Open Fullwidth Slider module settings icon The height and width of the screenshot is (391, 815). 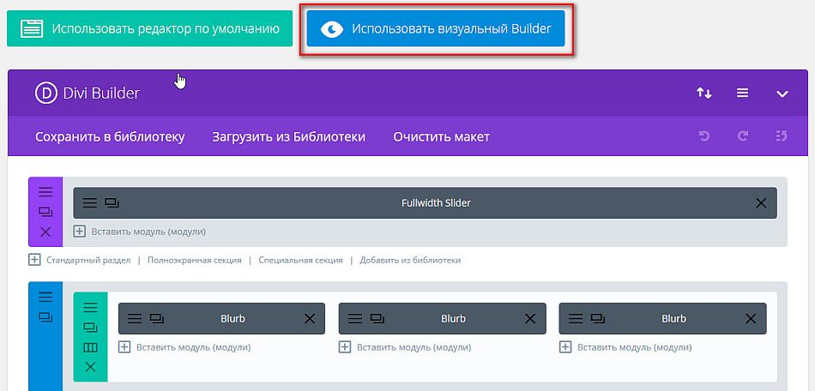(90, 202)
